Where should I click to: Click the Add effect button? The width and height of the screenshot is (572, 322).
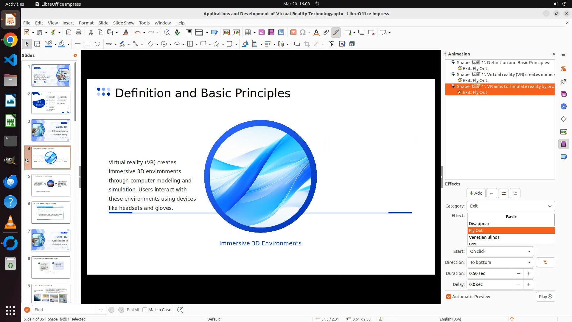tap(476, 193)
